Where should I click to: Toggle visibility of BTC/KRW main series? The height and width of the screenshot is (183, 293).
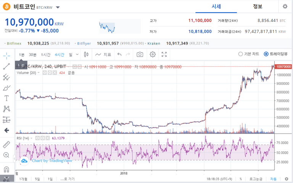coord(74,67)
